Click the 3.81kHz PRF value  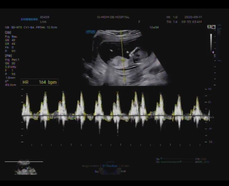pos(11,67)
